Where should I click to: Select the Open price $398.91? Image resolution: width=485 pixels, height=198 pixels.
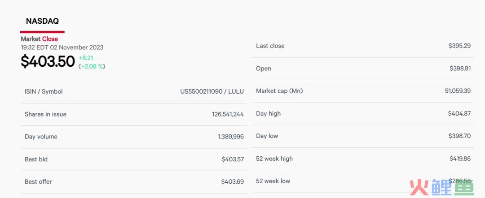coord(460,69)
